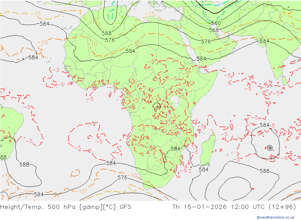This screenshot has width=301, height=220.
Task: Click the 584 label over Mozambique
Action: [x=175, y=149]
